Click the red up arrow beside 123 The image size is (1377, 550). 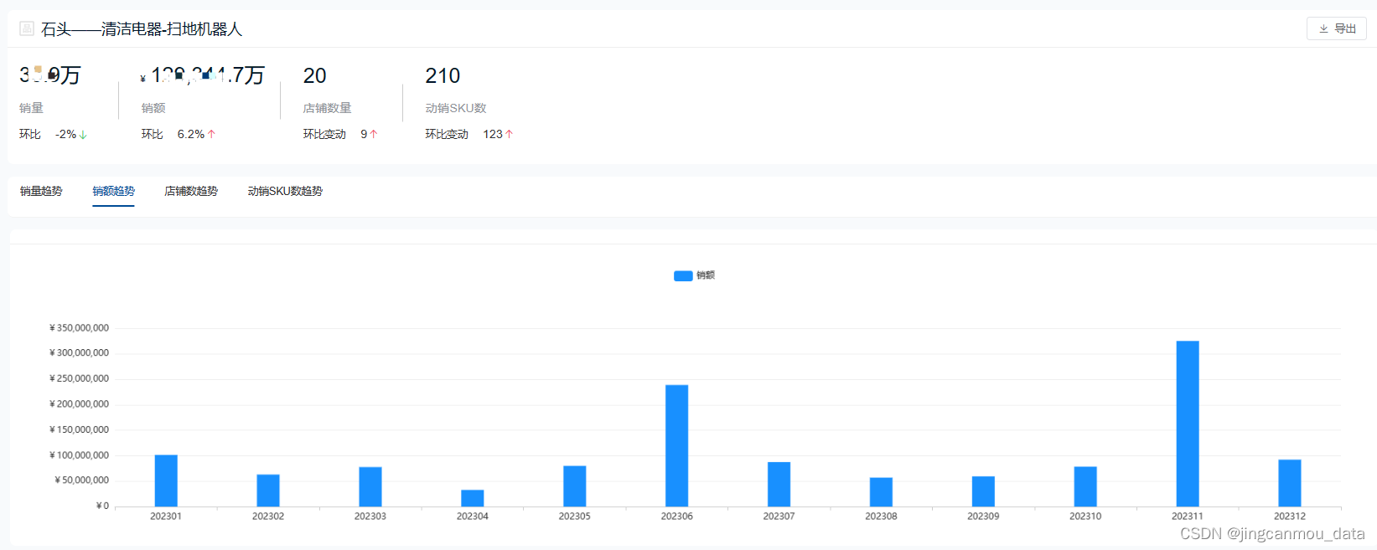(509, 134)
